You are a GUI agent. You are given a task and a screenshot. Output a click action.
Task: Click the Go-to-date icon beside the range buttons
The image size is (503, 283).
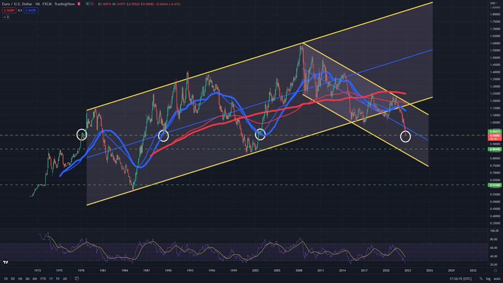(77, 278)
